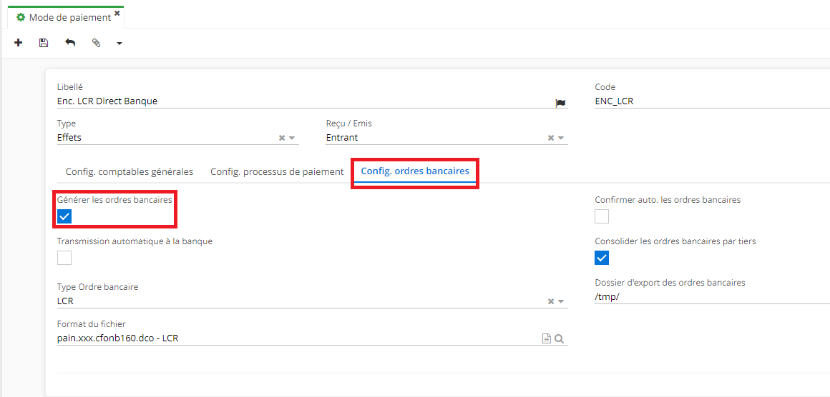Screen dimensions: 830x397
Task: Open attachments with the paperclip icon
Action: pos(96,43)
